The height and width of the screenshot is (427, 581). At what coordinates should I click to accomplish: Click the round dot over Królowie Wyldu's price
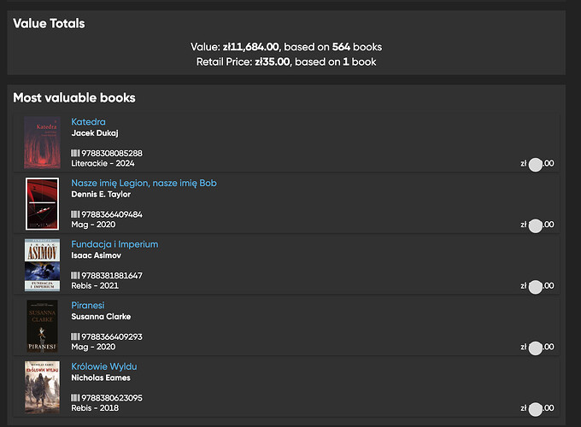coord(536,409)
